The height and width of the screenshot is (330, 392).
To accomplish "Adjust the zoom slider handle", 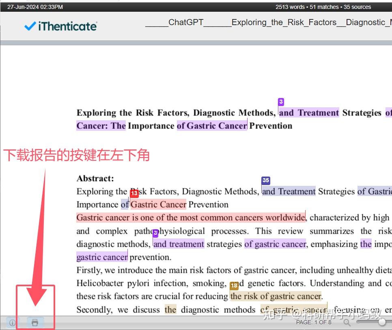I will click(382, 322).
